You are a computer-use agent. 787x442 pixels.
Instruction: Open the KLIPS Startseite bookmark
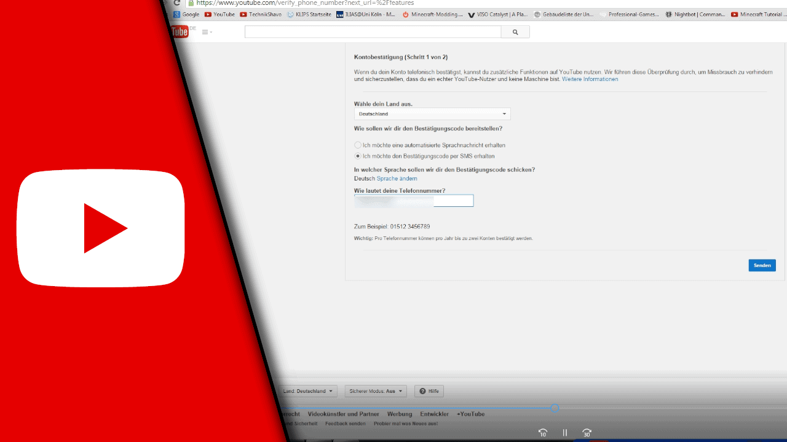309,14
